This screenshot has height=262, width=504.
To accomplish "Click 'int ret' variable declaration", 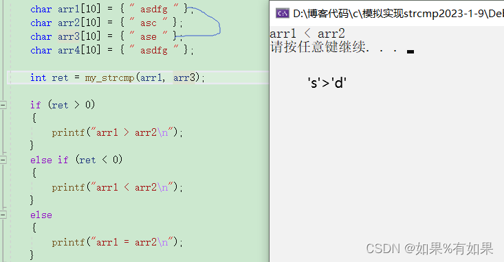I will pyautogui.click(x=50, y=78).
